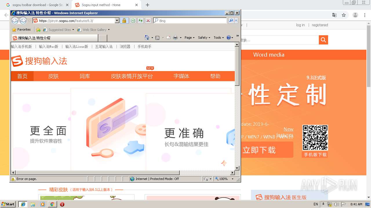Viewport: 371px width, 208px height.
Task: Open Chrome new tab plus button
Action: 148,5
